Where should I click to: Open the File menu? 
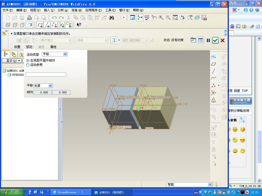[8, 10]
